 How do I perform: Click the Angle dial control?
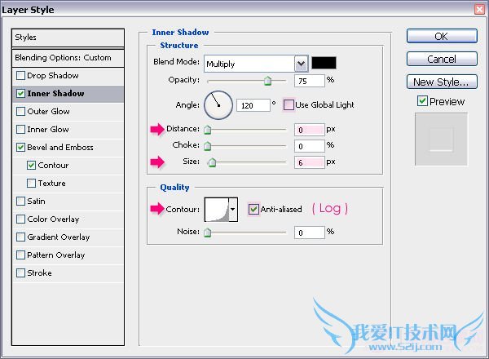coord(218,105)
